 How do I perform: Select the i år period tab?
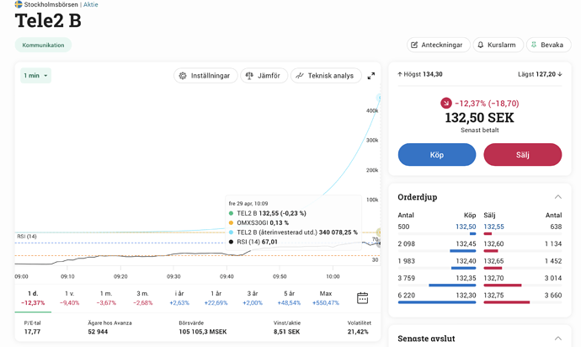pos(179,298)
